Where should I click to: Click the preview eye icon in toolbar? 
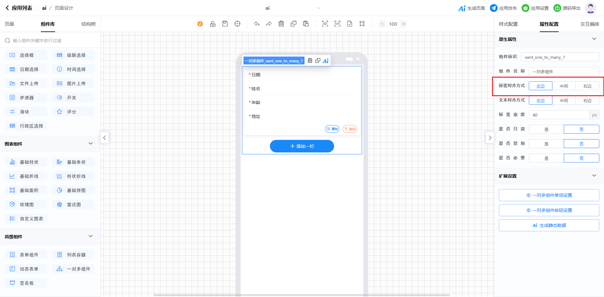click(325, 24)
